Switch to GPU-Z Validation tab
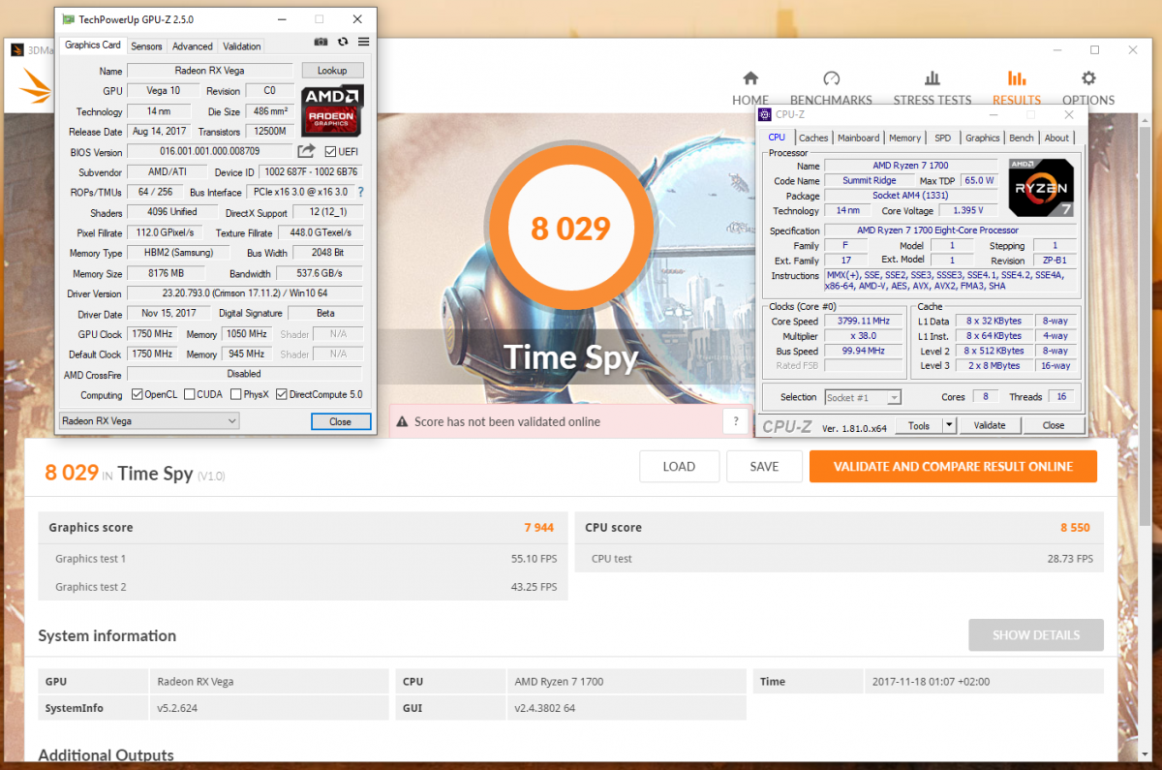 (x=241, y=46)
